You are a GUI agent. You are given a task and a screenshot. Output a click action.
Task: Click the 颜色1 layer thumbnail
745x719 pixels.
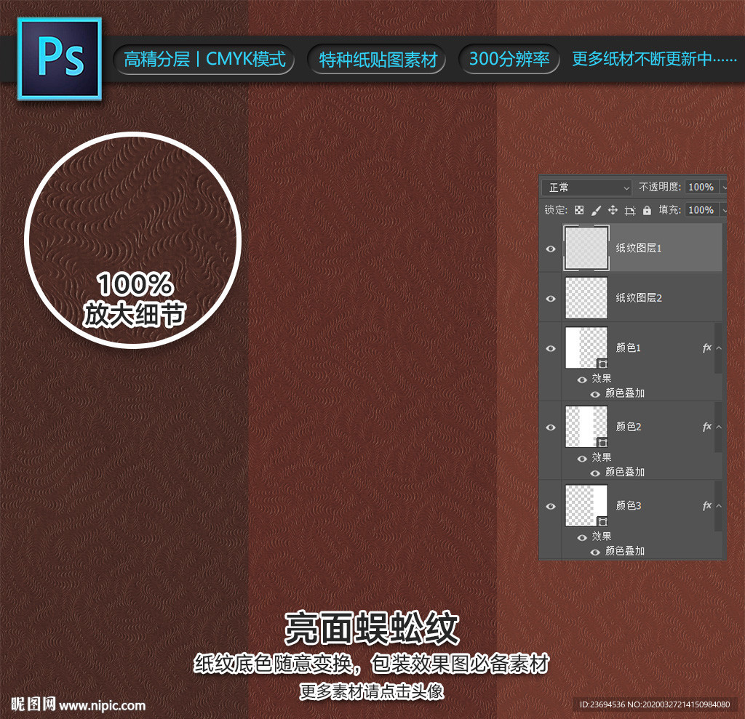click(x=586, y=348)
